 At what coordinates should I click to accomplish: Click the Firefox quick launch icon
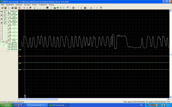pos(16,105)
